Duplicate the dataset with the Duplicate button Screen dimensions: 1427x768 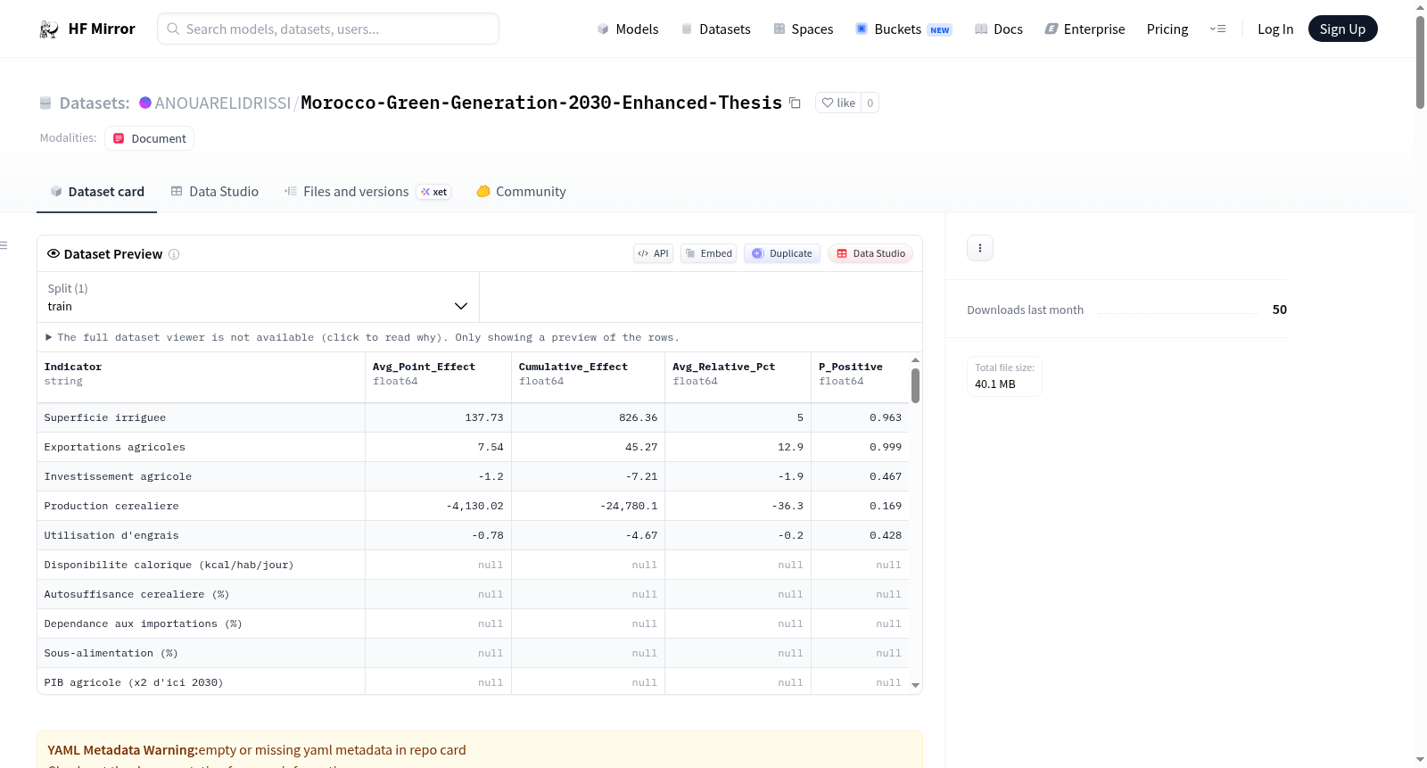point(782,253)
